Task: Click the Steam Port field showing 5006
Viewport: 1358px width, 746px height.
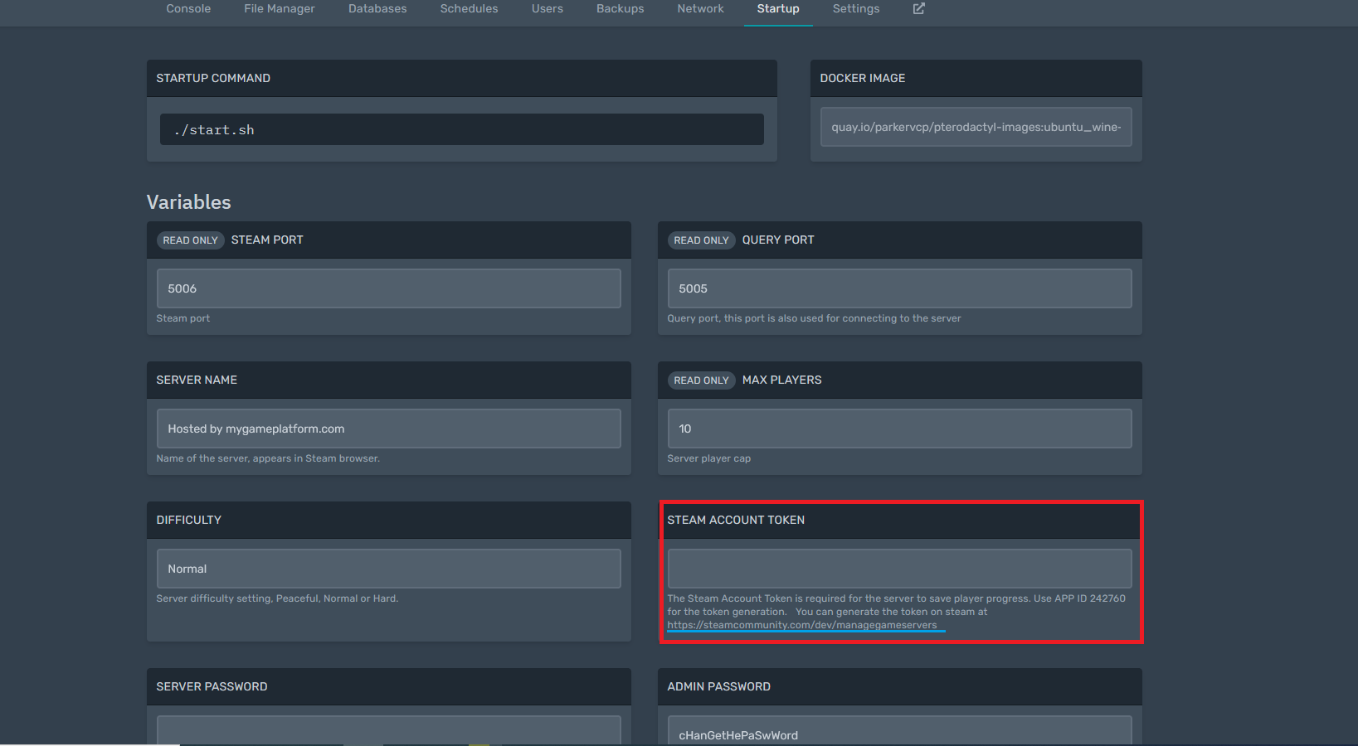Action: [x=389, y=288]
